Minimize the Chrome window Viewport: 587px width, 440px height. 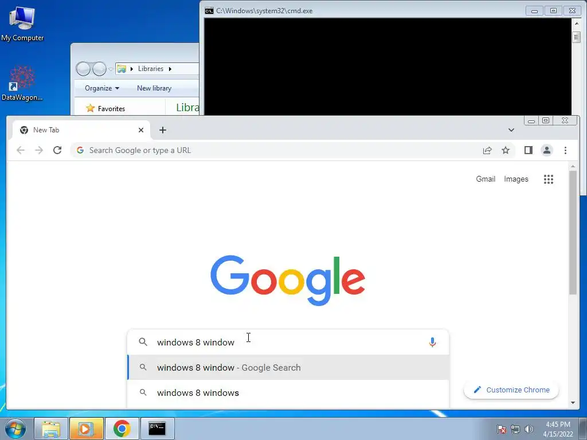click(531, 121)
